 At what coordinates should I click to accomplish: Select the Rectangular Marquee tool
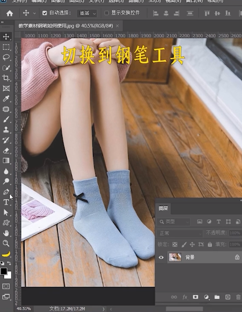click(6, 47)
